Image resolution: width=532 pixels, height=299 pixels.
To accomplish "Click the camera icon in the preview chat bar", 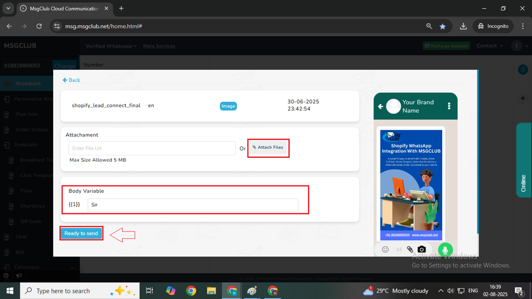I will (421, 250).
